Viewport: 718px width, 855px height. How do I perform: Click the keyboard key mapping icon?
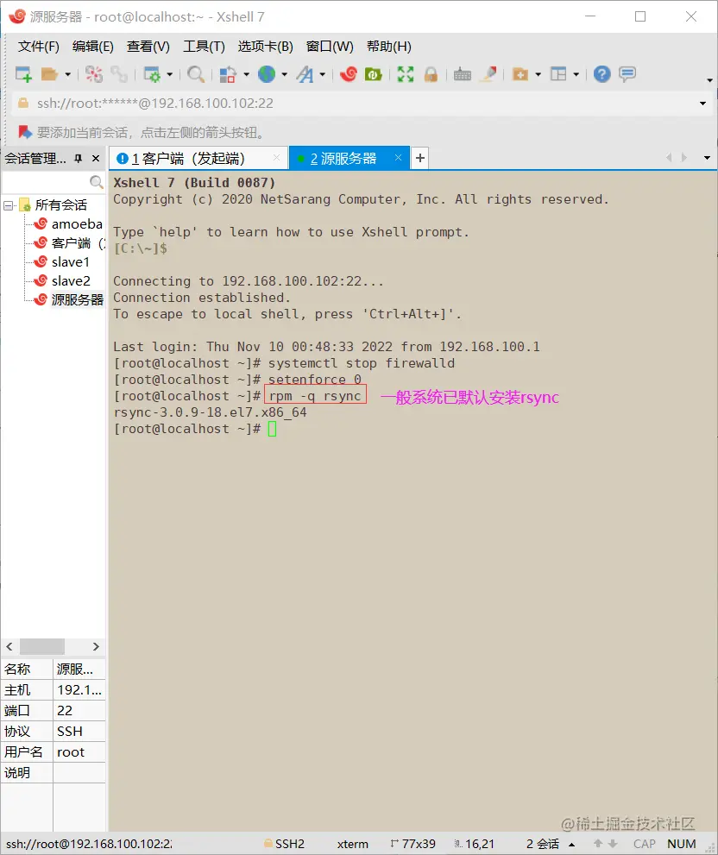click(462, 74)
